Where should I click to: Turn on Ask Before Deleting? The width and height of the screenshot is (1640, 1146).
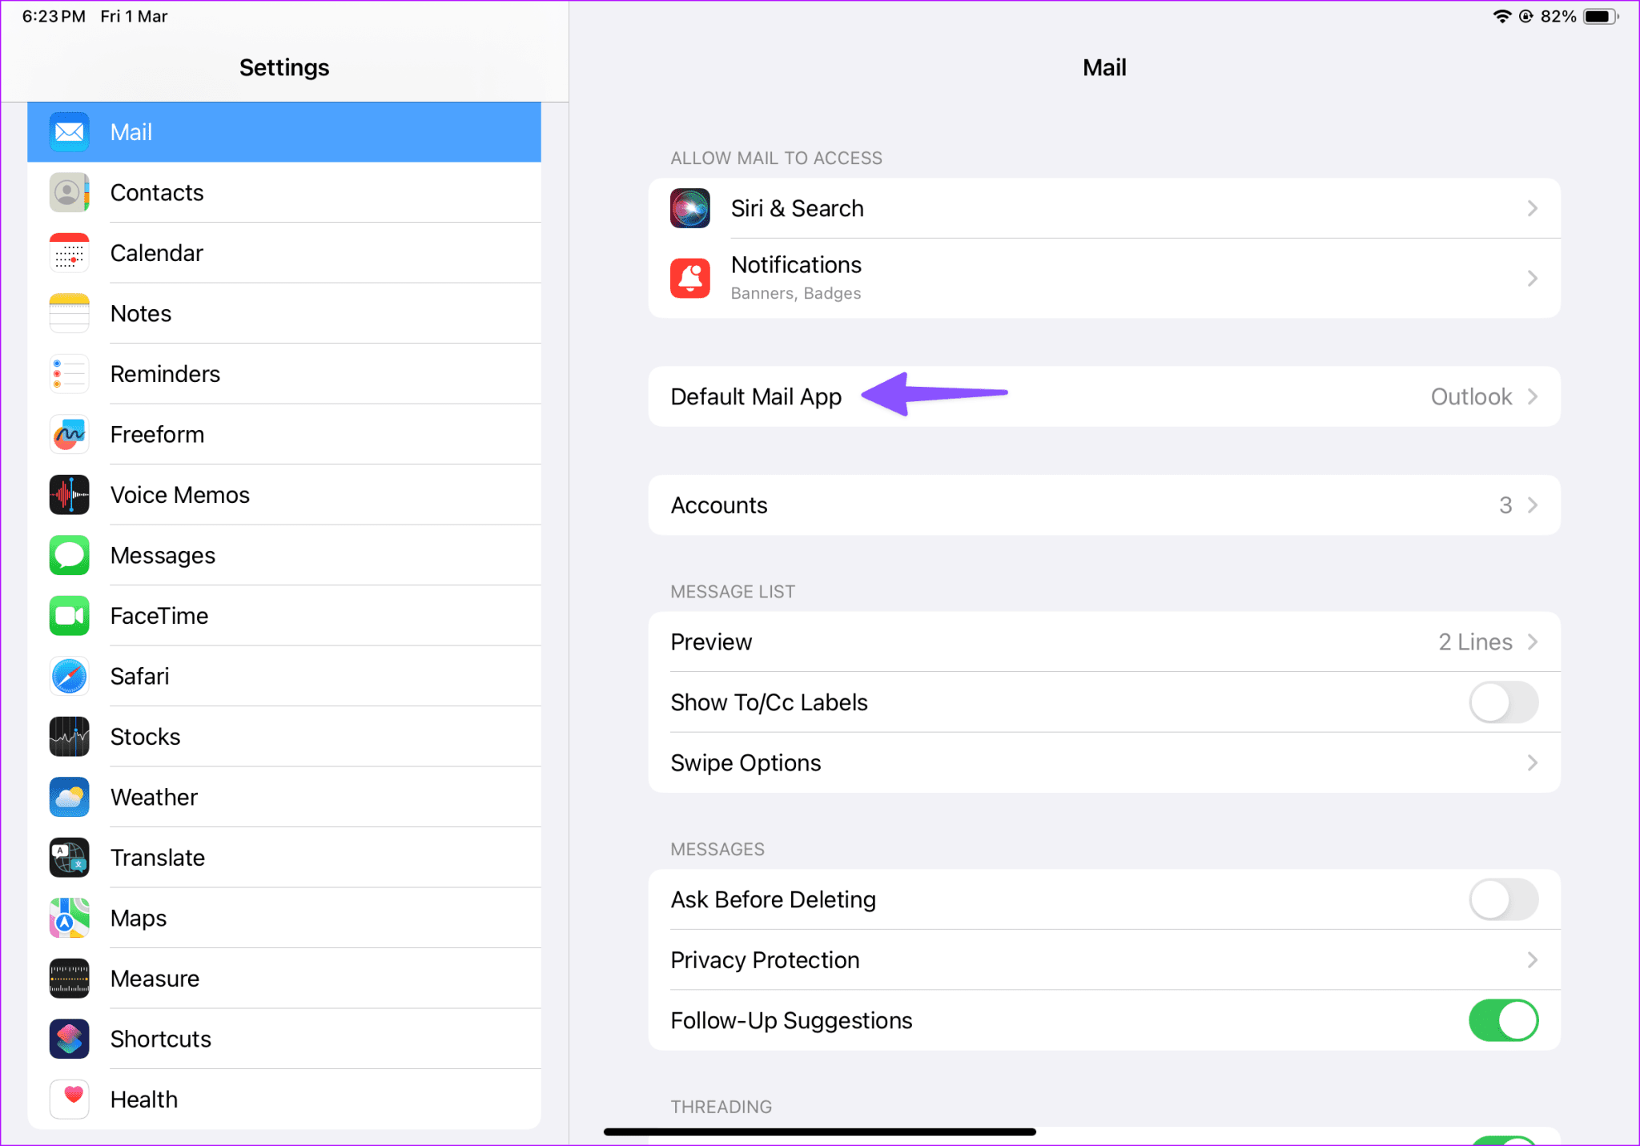[x=1503, y=899]
